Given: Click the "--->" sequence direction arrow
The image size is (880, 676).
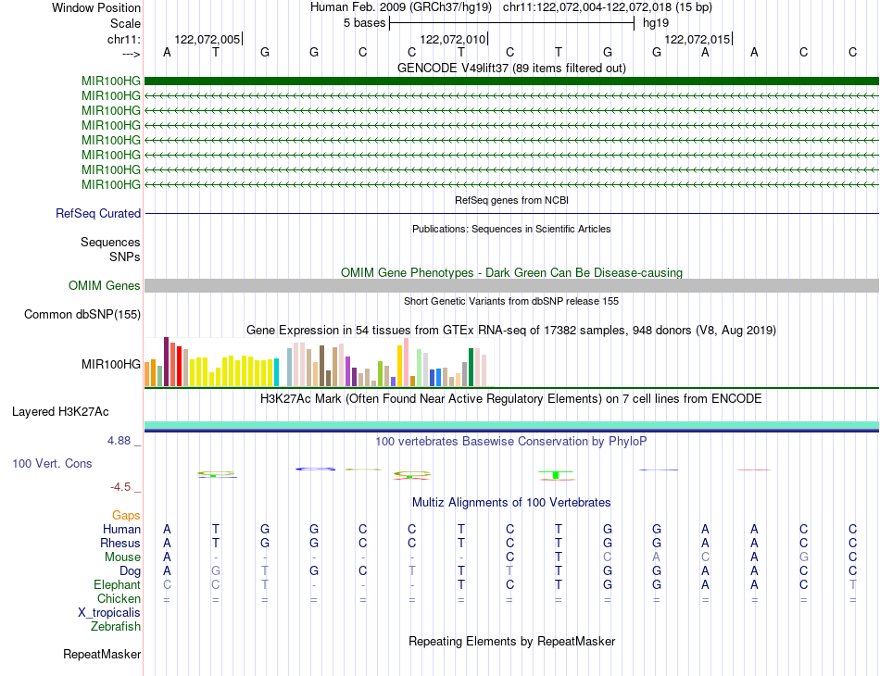Looking at the screenshot, I should 131,54.
